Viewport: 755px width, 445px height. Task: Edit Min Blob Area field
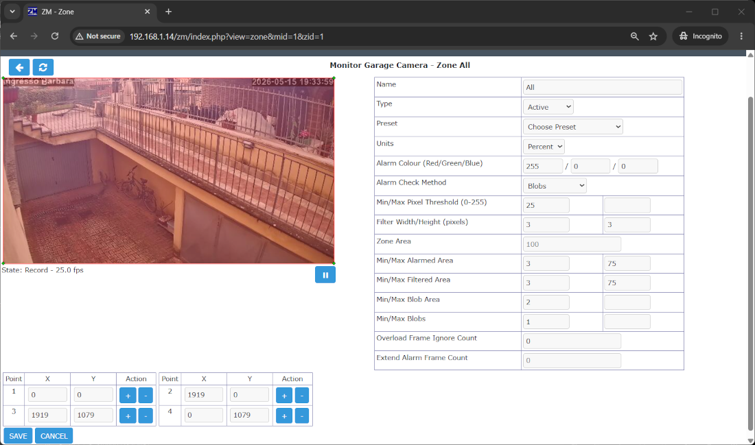tap(546, 302)
